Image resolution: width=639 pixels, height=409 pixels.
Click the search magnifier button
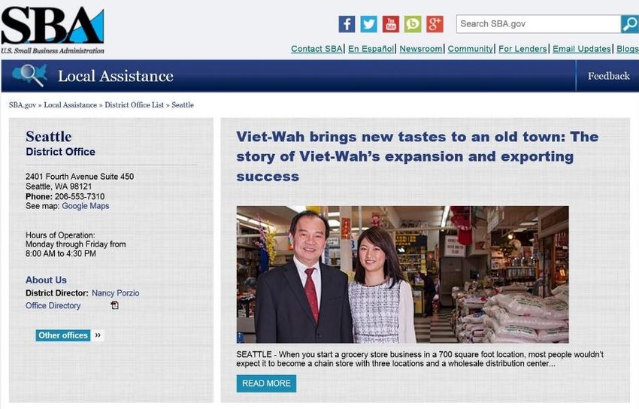pyautogui.click(x=630, y=24)
